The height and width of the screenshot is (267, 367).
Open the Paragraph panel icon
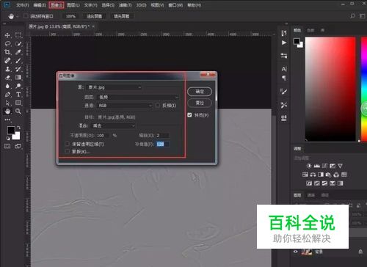284,78
